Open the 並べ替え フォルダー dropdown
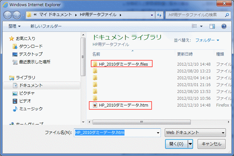This screenshot has height=156, width=234. (207, 40)
